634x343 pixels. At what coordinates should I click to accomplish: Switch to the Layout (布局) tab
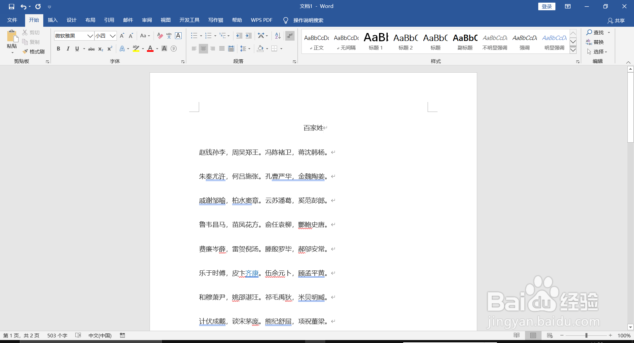coord(90,20)
